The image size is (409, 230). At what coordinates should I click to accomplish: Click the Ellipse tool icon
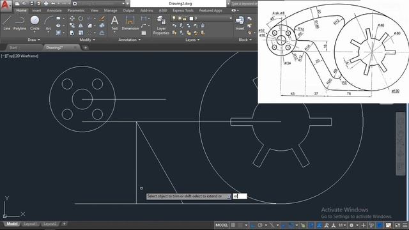pos(58,26)
